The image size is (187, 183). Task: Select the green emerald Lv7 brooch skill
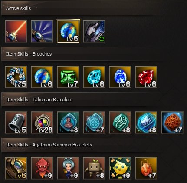pyautogui.click(x=68, y=77)
